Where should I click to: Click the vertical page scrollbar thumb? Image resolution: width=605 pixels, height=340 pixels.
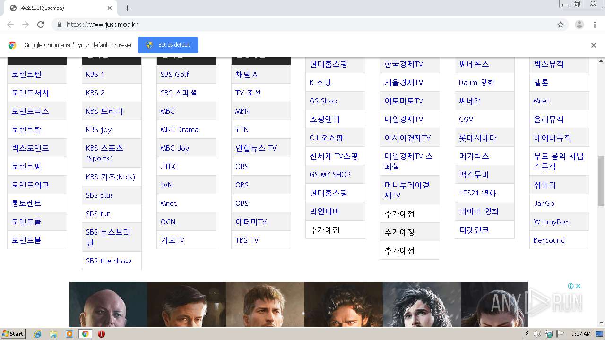[601, 181]
